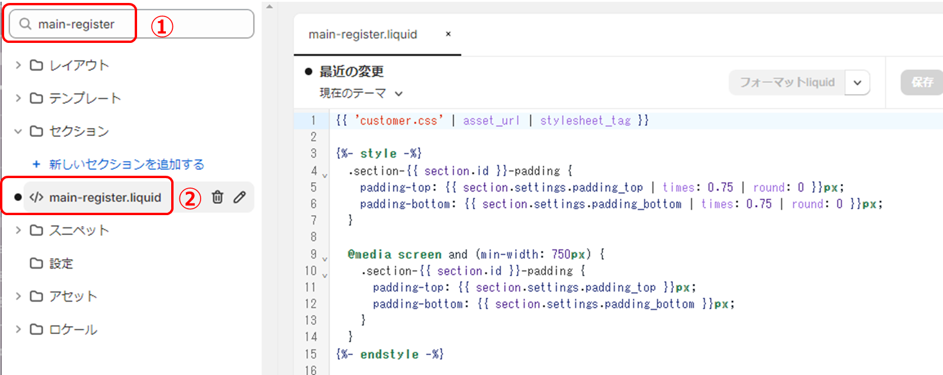
Task: Click stylesheet_tag filter in line 1
Action: [585, 120]
